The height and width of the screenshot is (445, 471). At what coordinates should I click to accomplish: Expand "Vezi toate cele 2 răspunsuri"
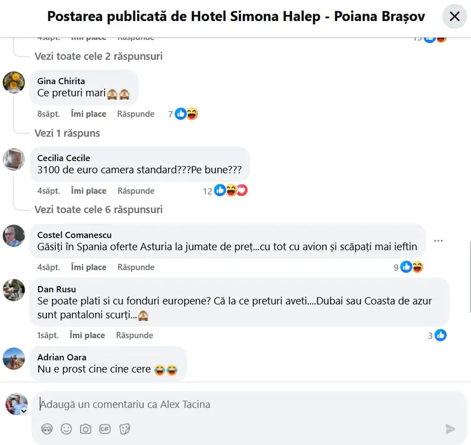coord(98,56)
